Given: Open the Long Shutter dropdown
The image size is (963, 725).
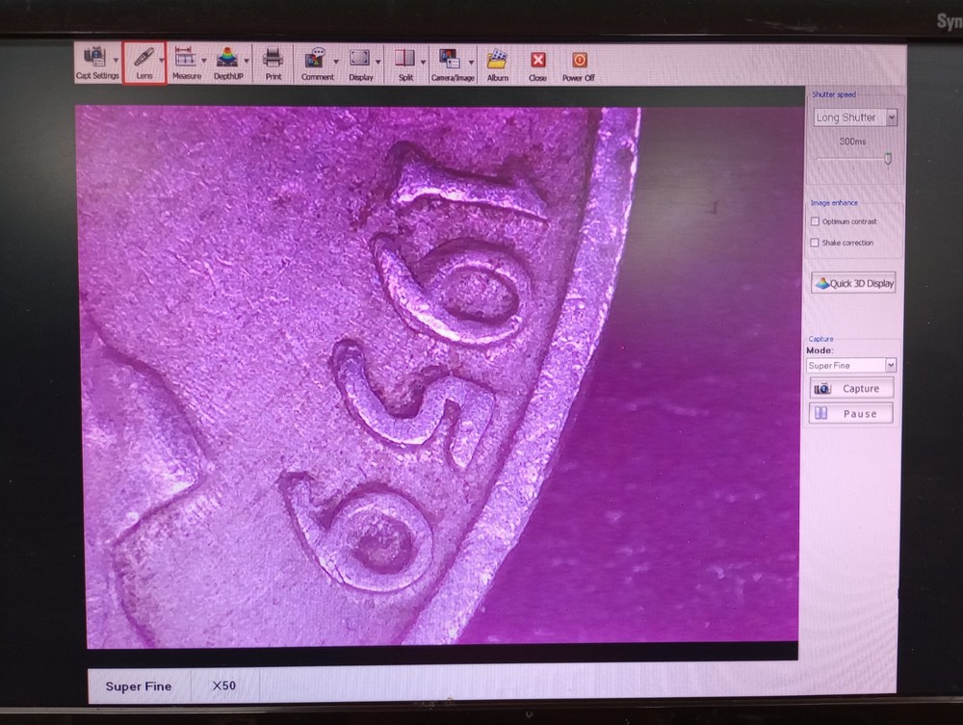Looking at the screenshot, I should pos(892,117).
